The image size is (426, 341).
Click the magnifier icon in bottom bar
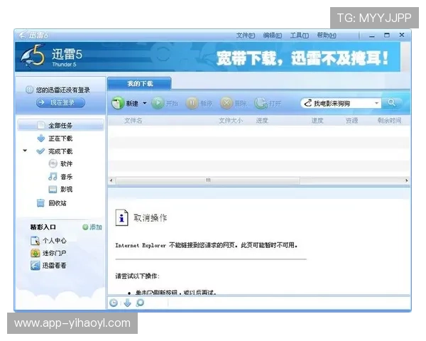pyautogui.click(x=140, y=303)
